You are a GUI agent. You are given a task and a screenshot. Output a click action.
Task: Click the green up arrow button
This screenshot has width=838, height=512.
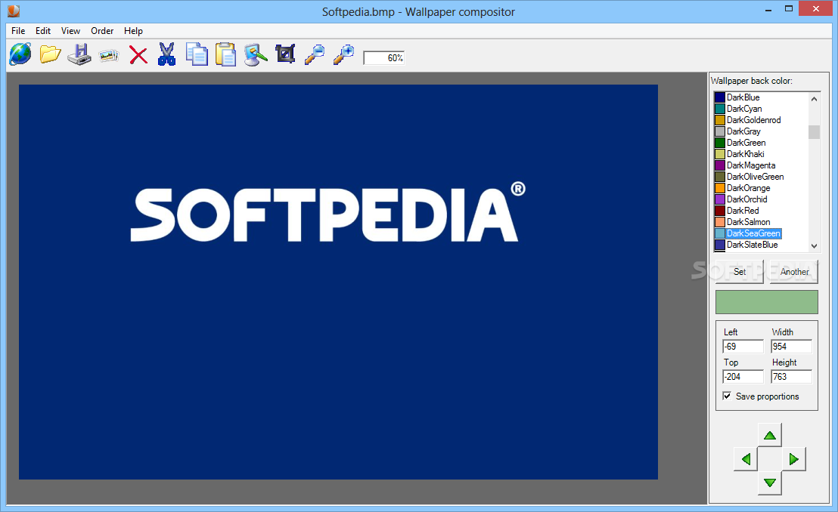tap(770, 435)
